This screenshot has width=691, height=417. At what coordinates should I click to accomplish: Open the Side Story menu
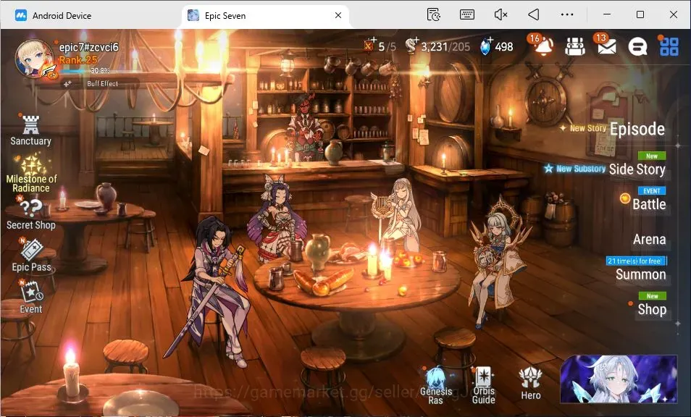pos(637,169)
